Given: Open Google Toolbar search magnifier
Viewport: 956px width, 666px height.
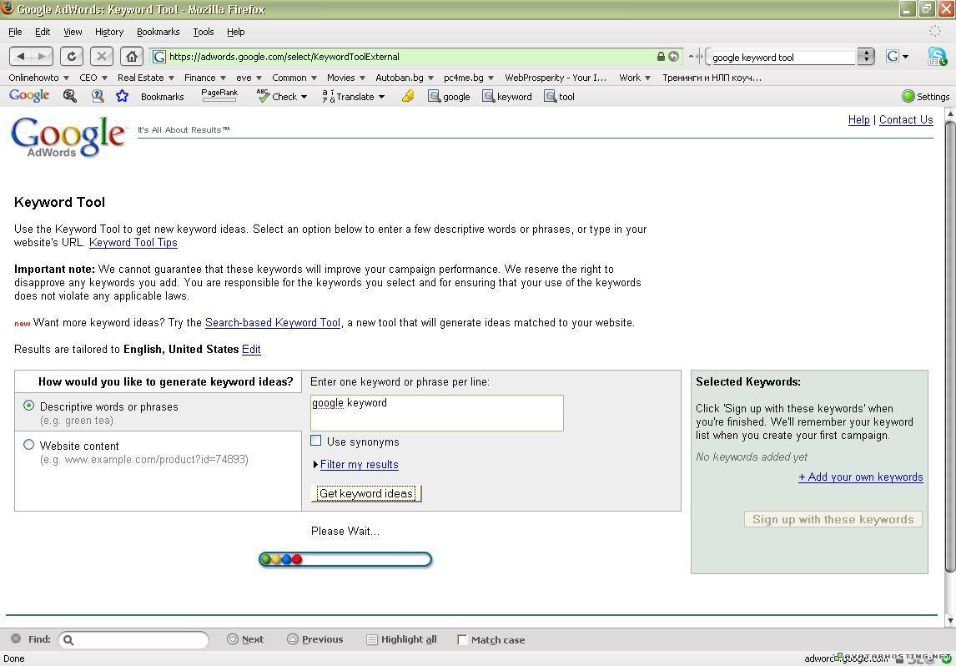Looking at the screenshot, I should (70, 96).
